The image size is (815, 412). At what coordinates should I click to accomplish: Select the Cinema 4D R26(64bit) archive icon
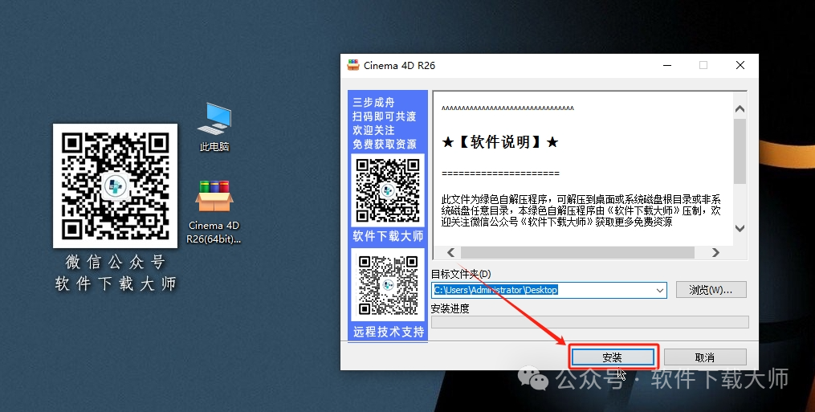(x=214, y=198)
